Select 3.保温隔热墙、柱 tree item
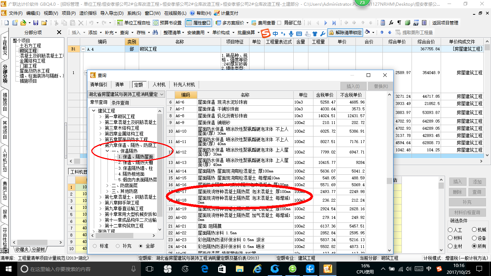 pos(136,168)
